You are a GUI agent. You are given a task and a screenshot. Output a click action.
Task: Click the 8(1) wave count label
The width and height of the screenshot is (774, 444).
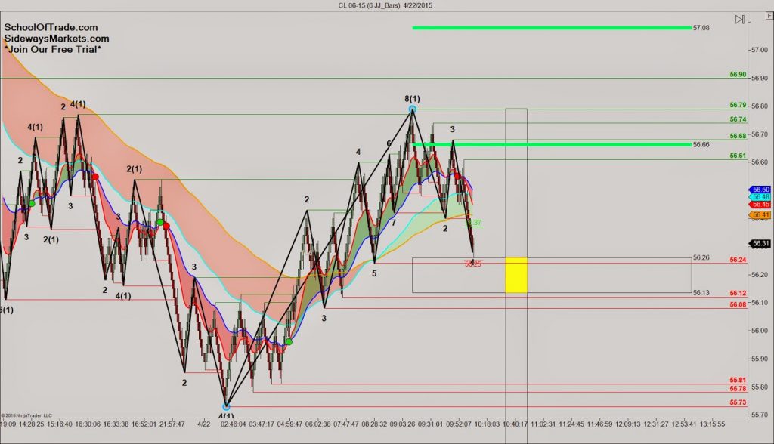412,99
